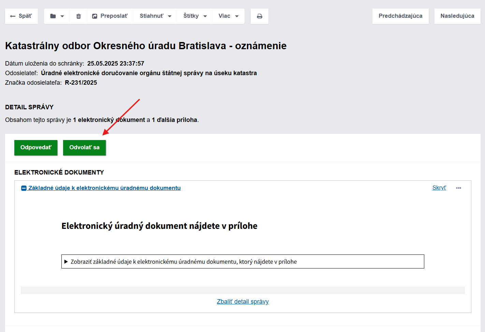Viewport: 485px width, 332px height.
Task: Open the folder move dropdown
Action: 57,16
